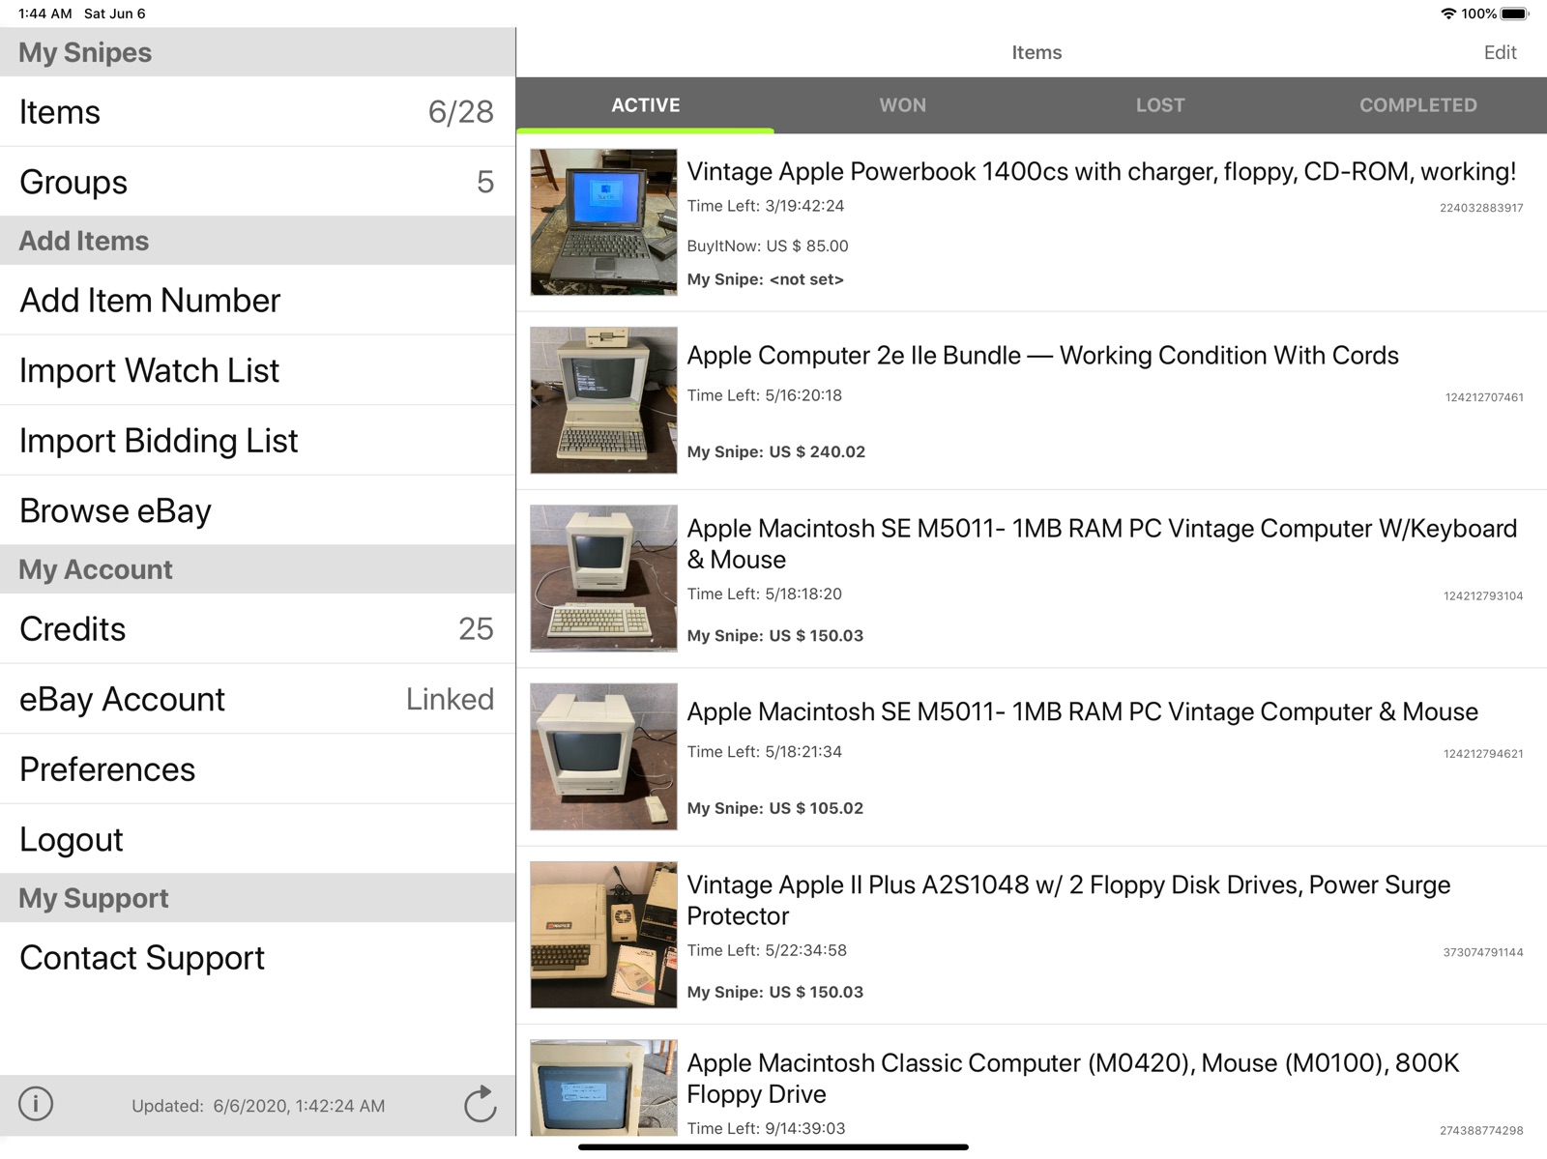Screen dimensions: 1547x1159
Task: Tap 'My Snipe: <not set>' text
Action: [x=765, y=279]
